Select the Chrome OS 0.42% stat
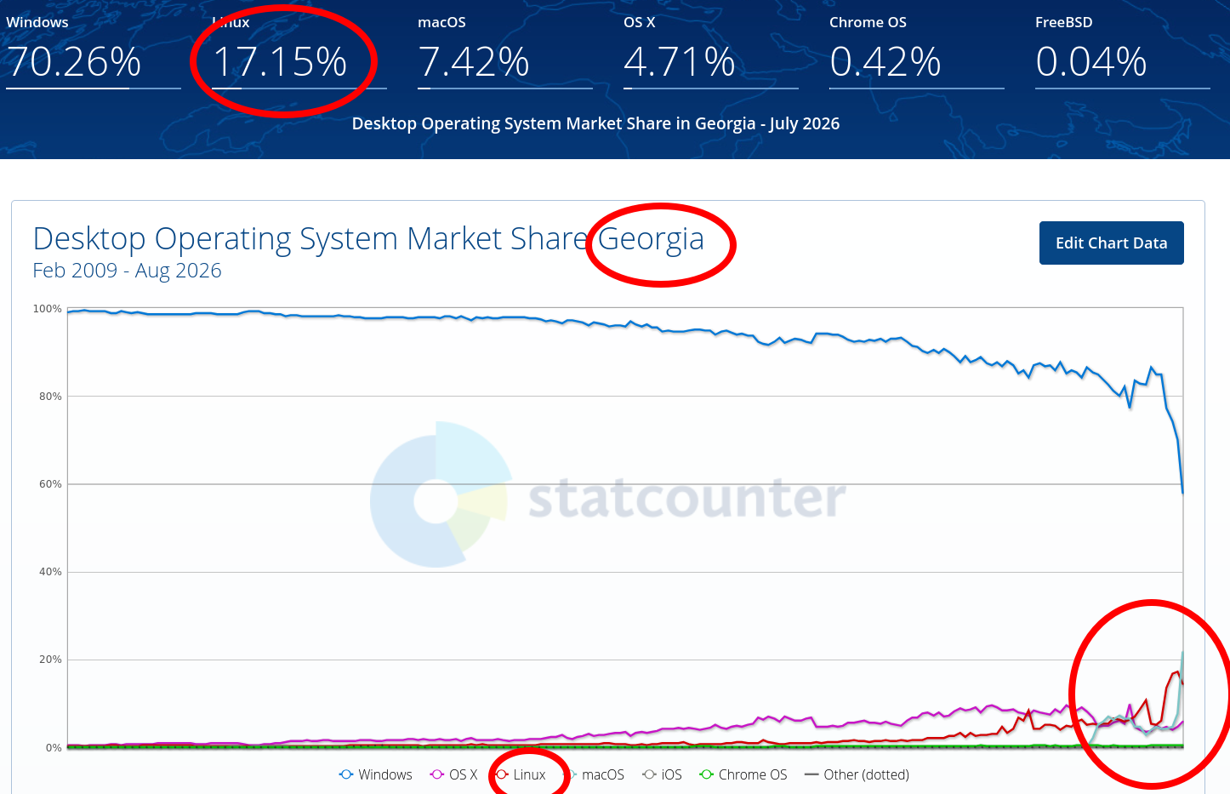The width and height of the screenshot is (1230, 794). point(916,51)
